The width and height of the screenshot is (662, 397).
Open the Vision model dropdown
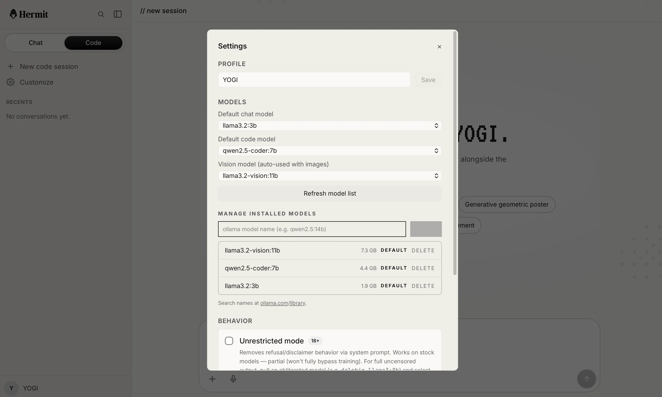[330, 176]
